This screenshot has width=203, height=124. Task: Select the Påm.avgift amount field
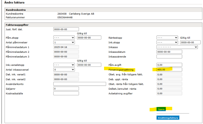coord(169,65)
